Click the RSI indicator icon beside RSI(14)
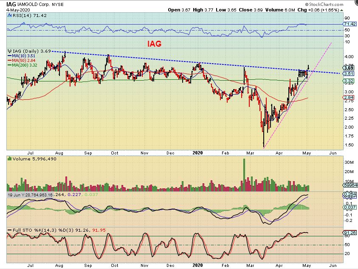The image size is (358, 269). coord(9,16)
